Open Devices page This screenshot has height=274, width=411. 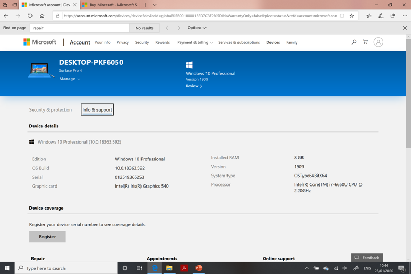tap(273, 42)
